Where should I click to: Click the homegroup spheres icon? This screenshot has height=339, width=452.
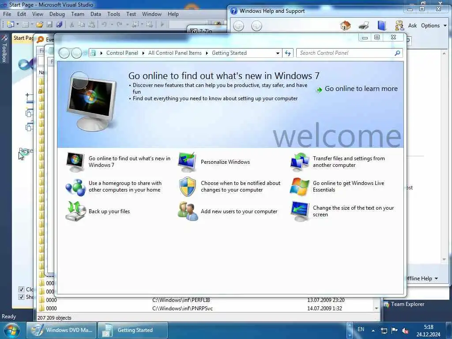coord(75,187)
